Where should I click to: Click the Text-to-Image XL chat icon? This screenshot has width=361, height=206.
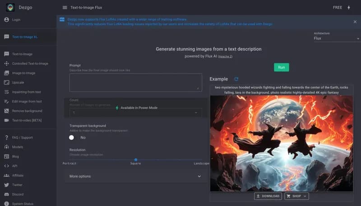(x=6, y=37)
